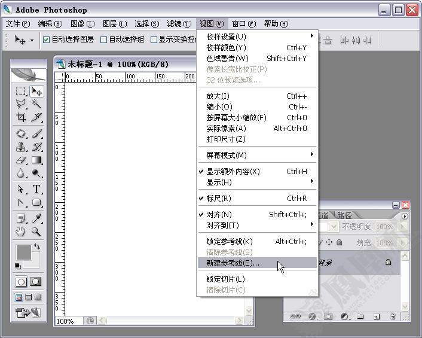This screenshot has height=338, width=422.
Task: Open 文件(F) menu
Action: pyautogui.click(x=18, y=24)
